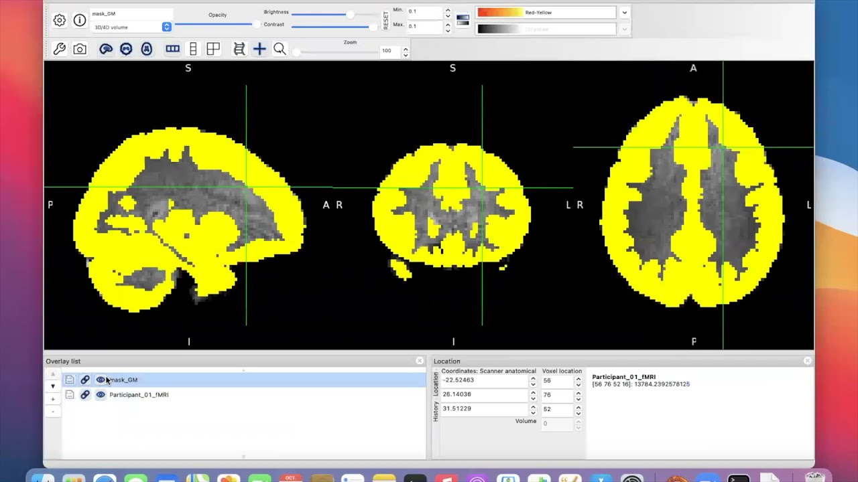Open the History tab
858x482 pixels.
tap(436, 411)
